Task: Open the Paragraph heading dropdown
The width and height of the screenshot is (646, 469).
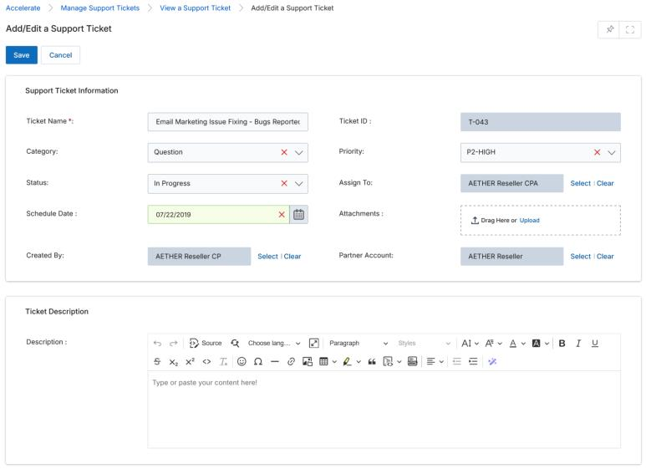Action: [359, 344]
